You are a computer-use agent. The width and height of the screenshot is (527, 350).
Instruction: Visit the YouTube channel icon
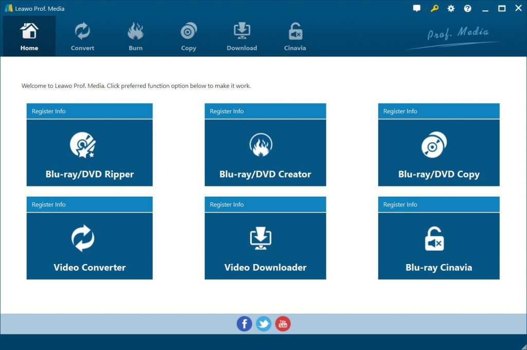pos(283,324)
